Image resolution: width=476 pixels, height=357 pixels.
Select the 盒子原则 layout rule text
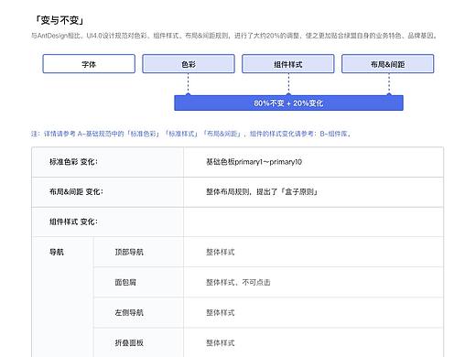click(262, 192)
